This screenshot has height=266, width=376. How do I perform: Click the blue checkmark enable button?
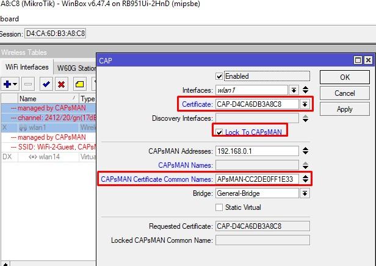pyautogui.click(x=46, y=84)
